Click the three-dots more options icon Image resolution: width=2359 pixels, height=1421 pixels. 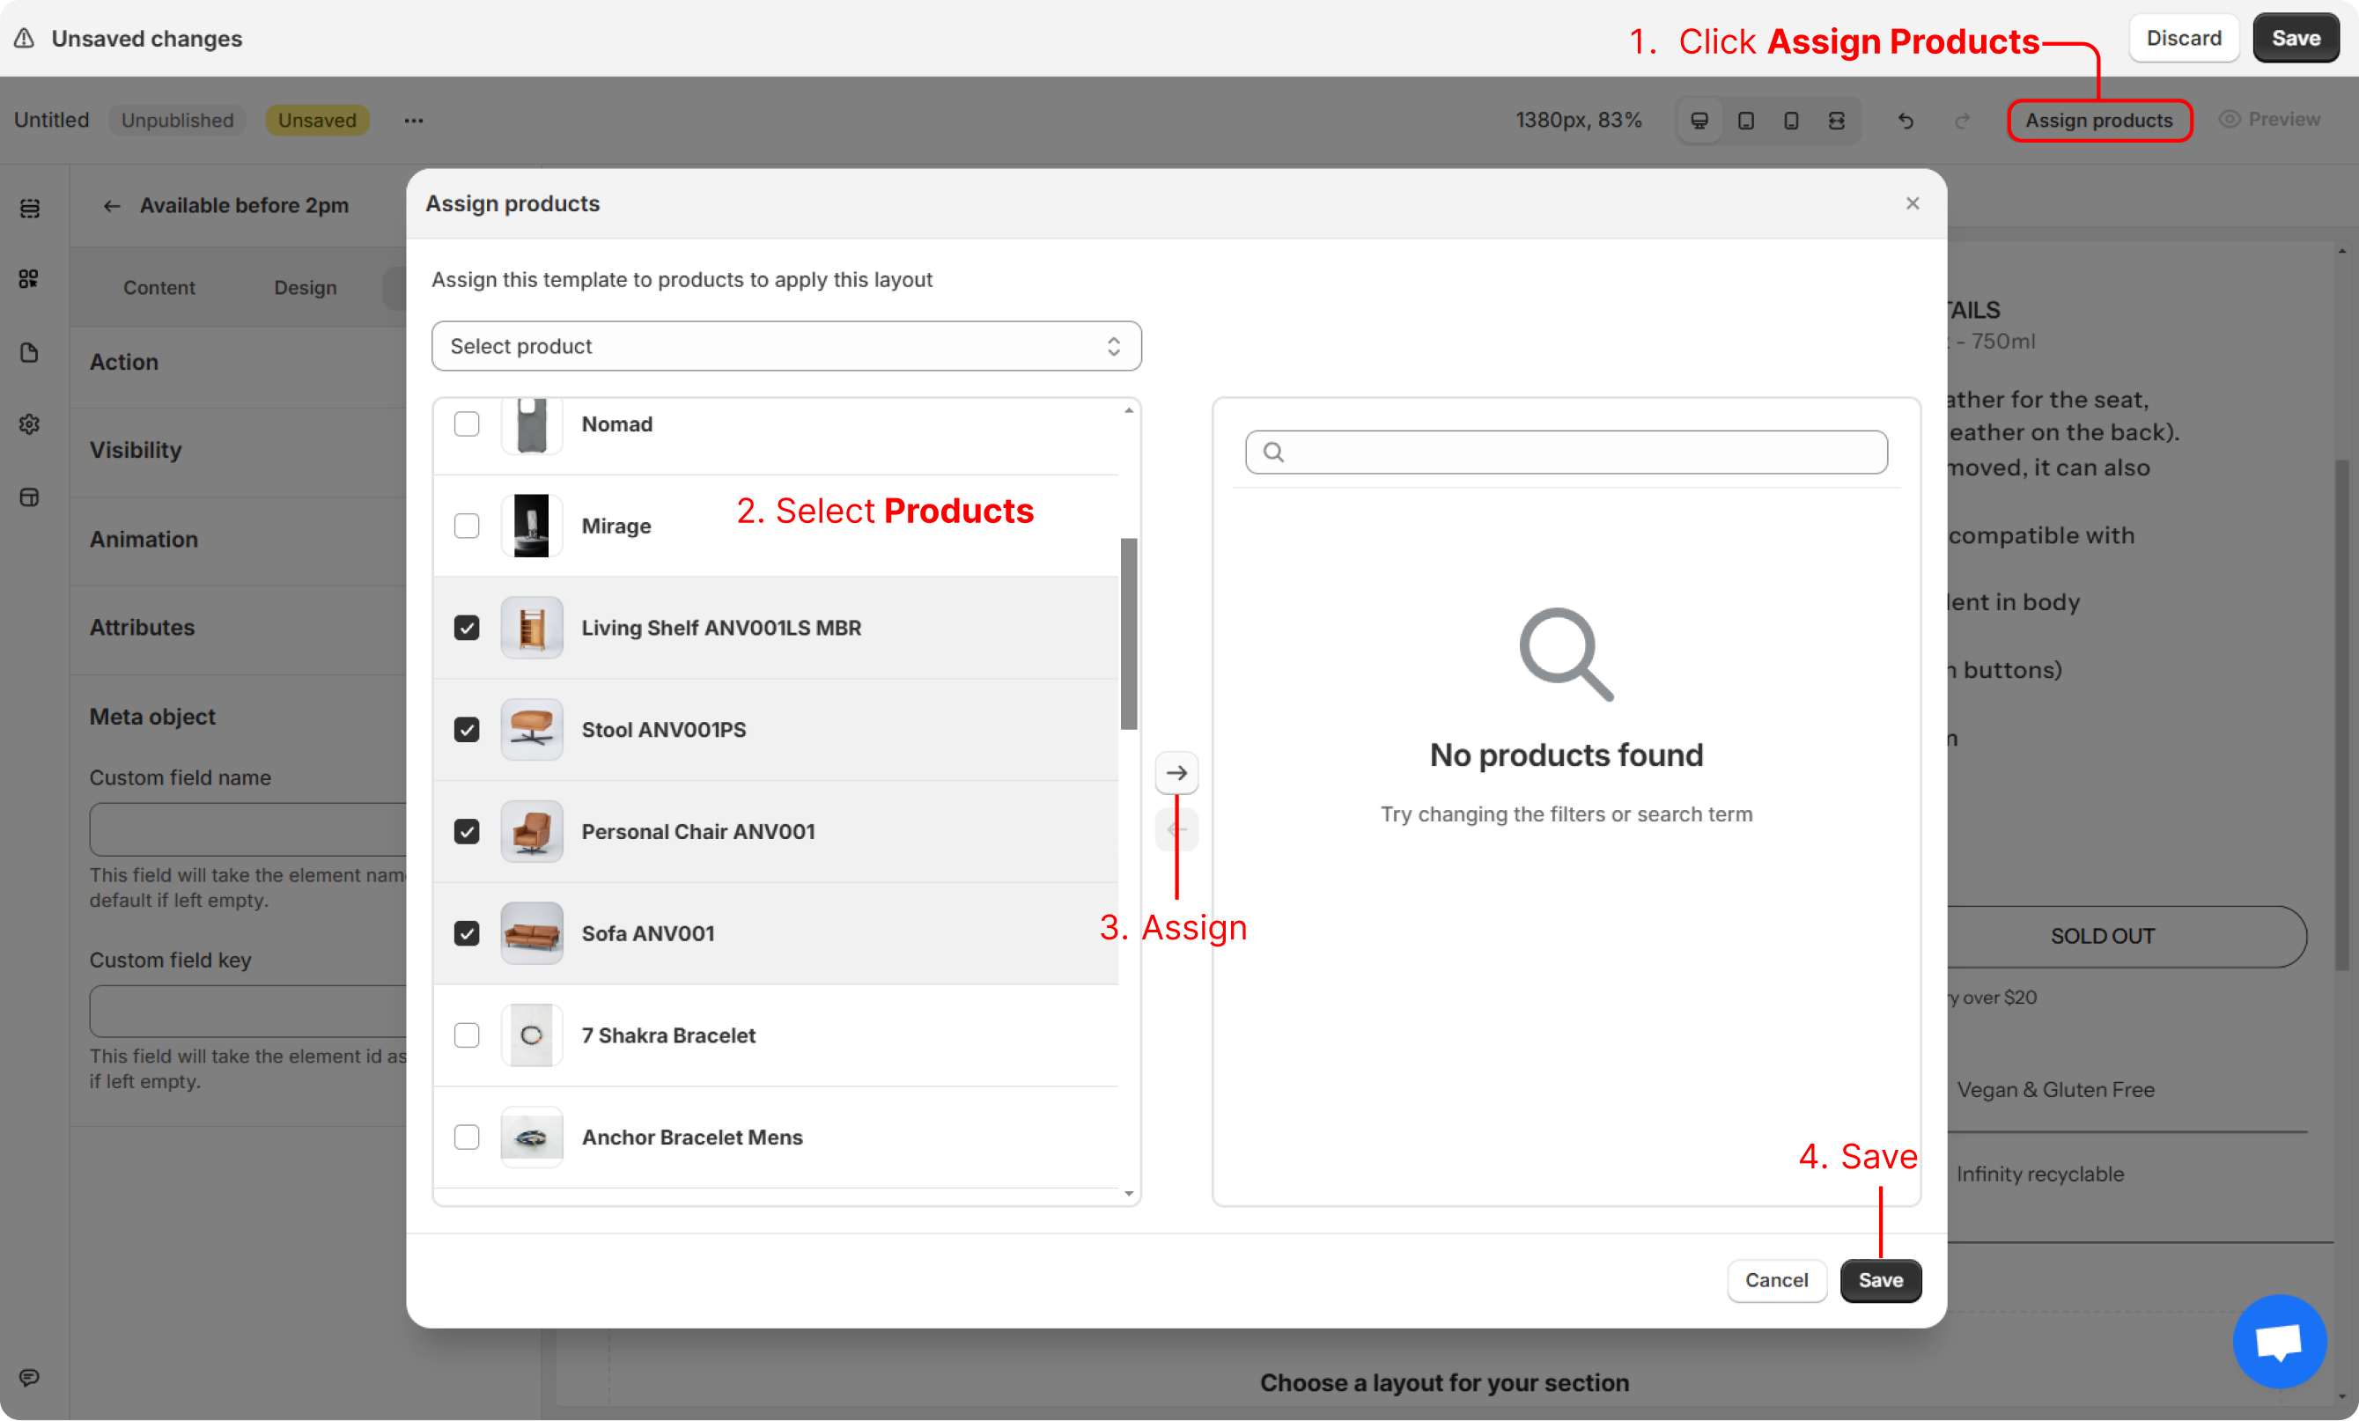pyautogui.click(x=414, y=121)
